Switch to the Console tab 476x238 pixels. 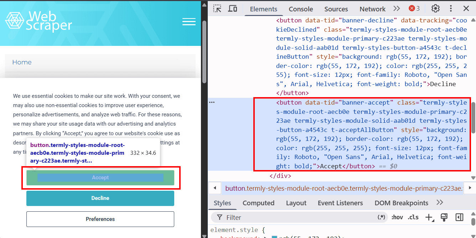[x=301, y=9]
